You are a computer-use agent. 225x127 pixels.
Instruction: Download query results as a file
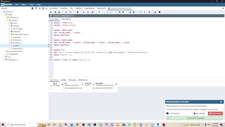pos(155,12)
